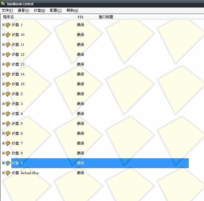The width and height of the screenshot is (204, 201).
Task: Select the 沙盘 12 row label
Action: pyautogui.click(x=18, y=54)
